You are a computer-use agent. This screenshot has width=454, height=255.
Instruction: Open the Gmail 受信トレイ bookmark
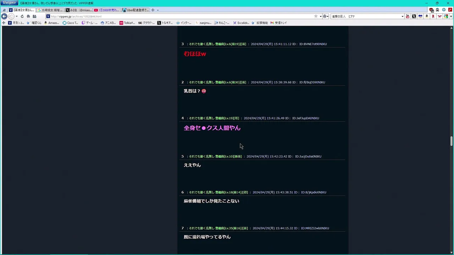[278, 23]
